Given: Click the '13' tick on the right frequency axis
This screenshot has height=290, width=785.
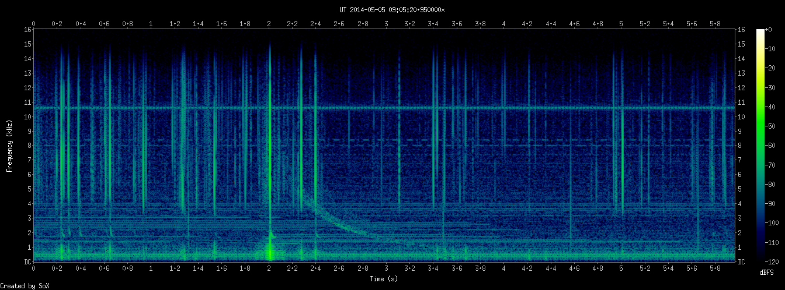Looking at the screenshot, I should point(742,73).
